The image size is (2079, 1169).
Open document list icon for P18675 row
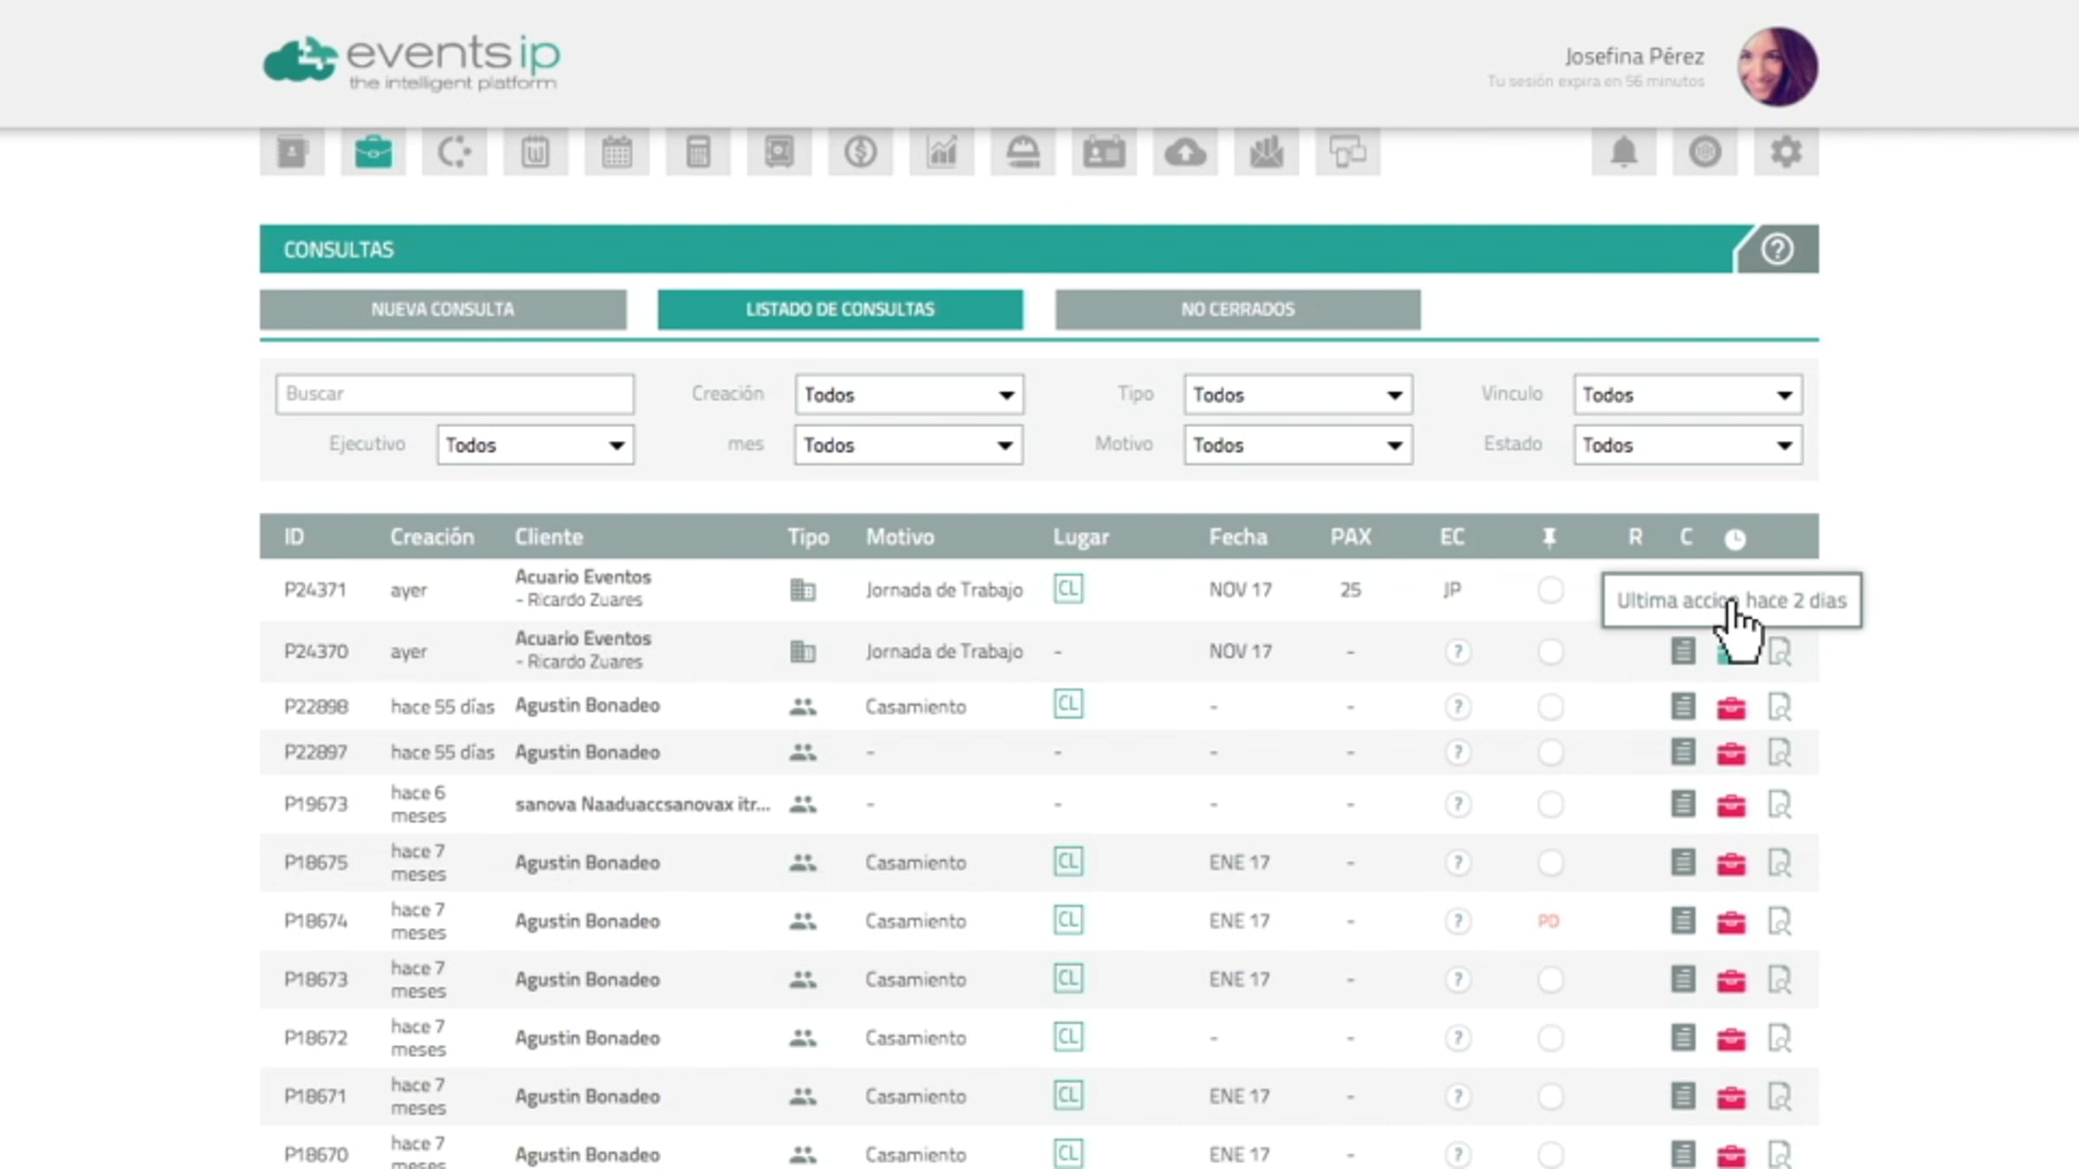click(x=1682, y=862)
